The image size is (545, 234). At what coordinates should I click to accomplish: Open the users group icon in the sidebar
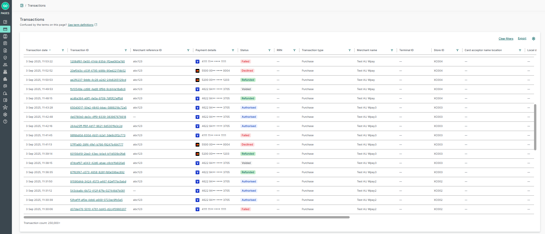pos(5,65)
